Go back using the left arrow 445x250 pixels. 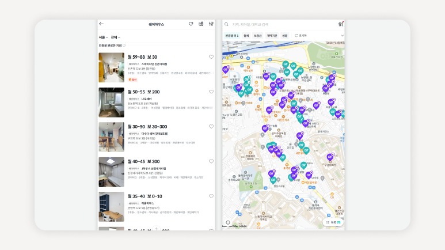[102, 24]
